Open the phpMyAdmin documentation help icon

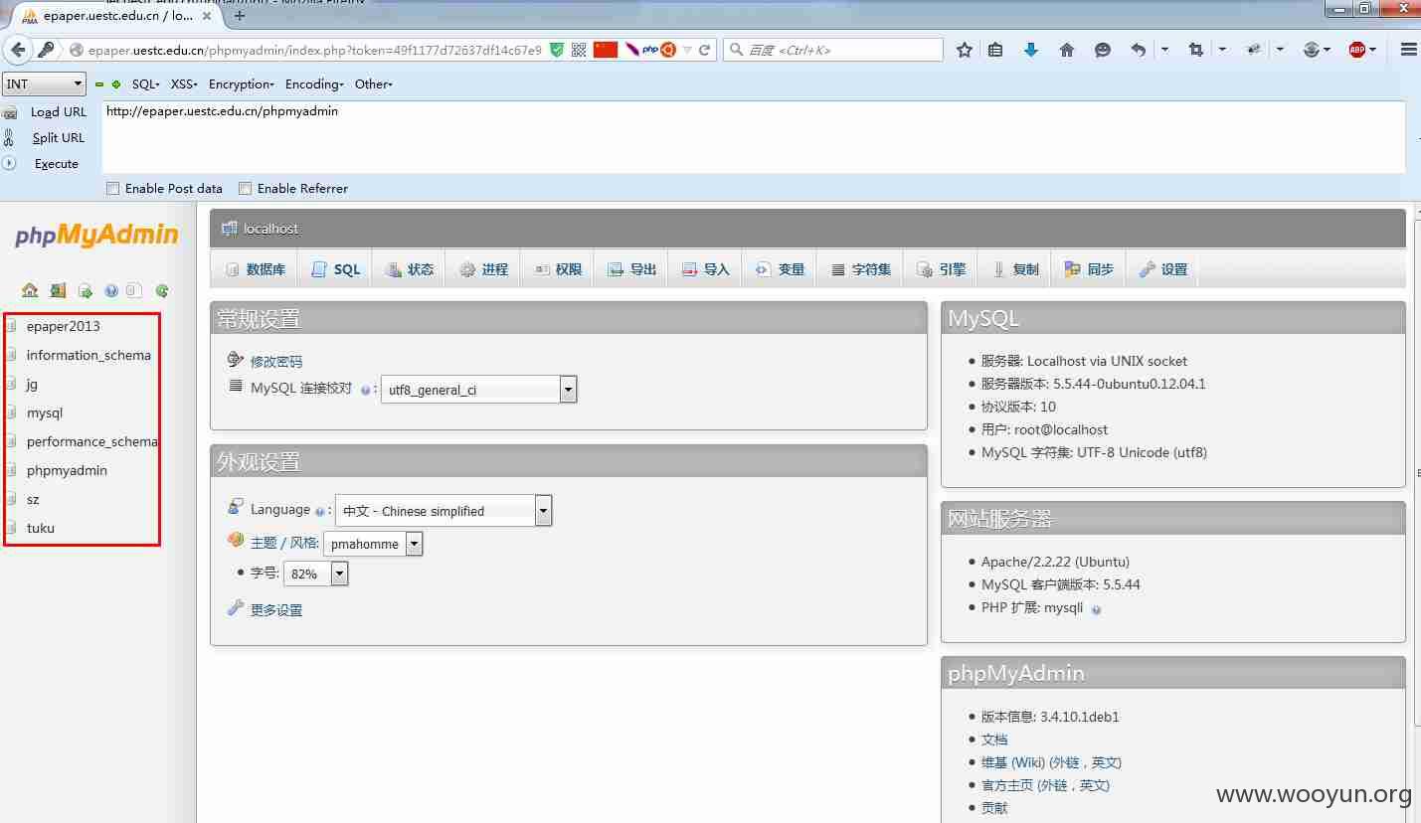(111, 290)
